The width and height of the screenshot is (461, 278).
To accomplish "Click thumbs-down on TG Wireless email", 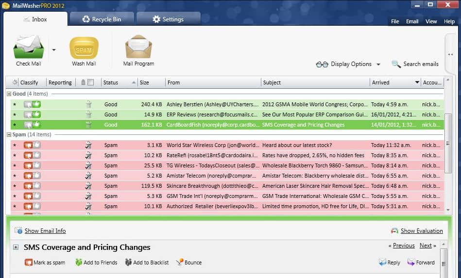I will 28,165.
